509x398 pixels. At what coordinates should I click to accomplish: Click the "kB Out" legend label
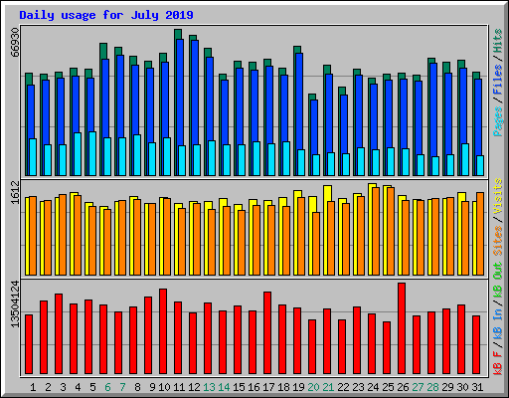498,280
